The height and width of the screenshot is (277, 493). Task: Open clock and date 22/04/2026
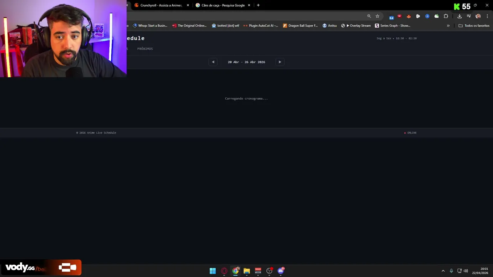[x=480, y=271]
